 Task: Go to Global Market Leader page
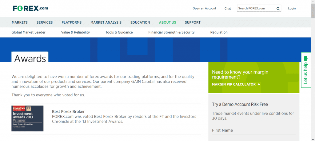pyautogui.click(x=29, y=32)
